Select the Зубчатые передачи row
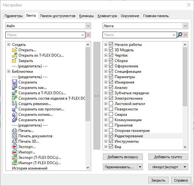194x186 pixels. point(132,93)
